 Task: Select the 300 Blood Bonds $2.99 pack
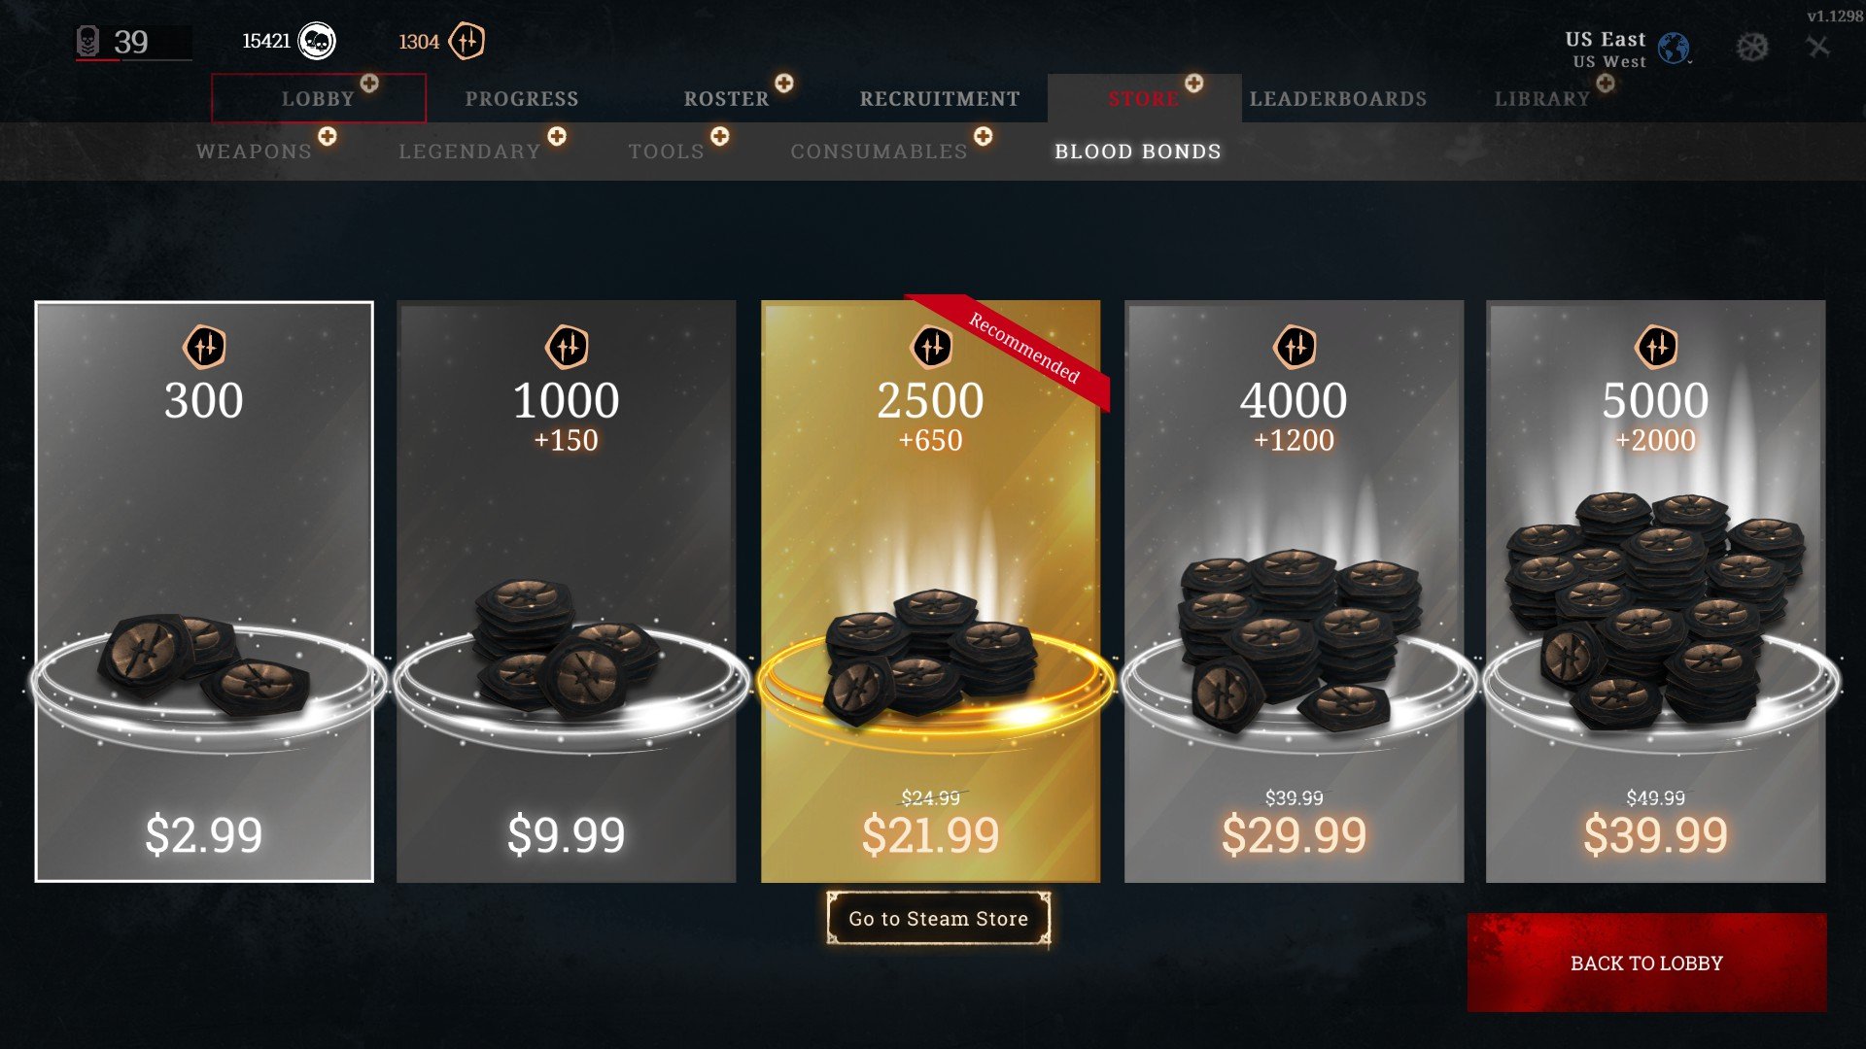tap(204, 592)
